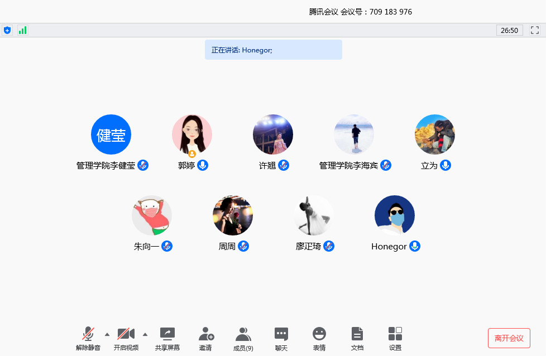Select the name label 朱向一
This screenshot has width=546, height=356.
coord(147,247)
